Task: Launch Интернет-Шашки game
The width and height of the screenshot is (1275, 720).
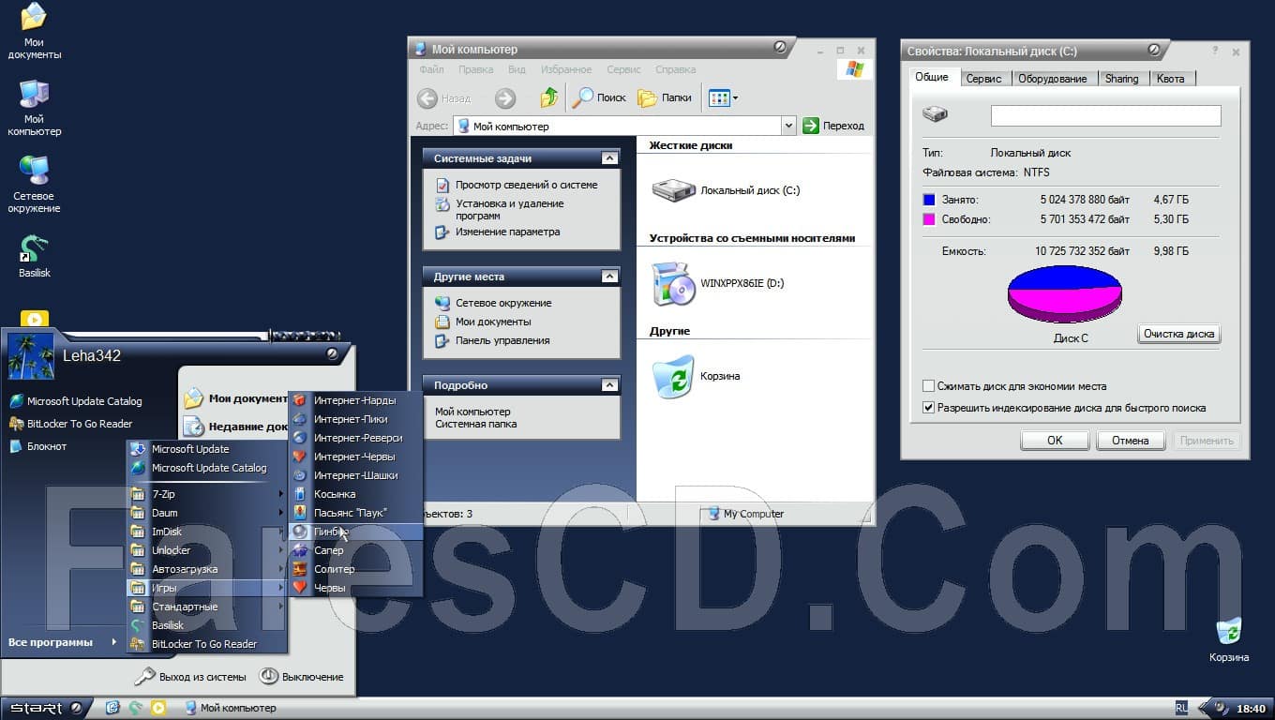Action: tap(355, 475)
